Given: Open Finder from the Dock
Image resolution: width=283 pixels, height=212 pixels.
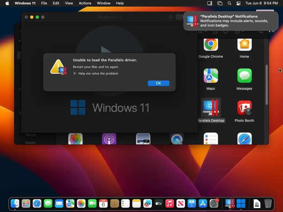Looking at the screenshot, I should pyautogui.click(x=15, y=204).
